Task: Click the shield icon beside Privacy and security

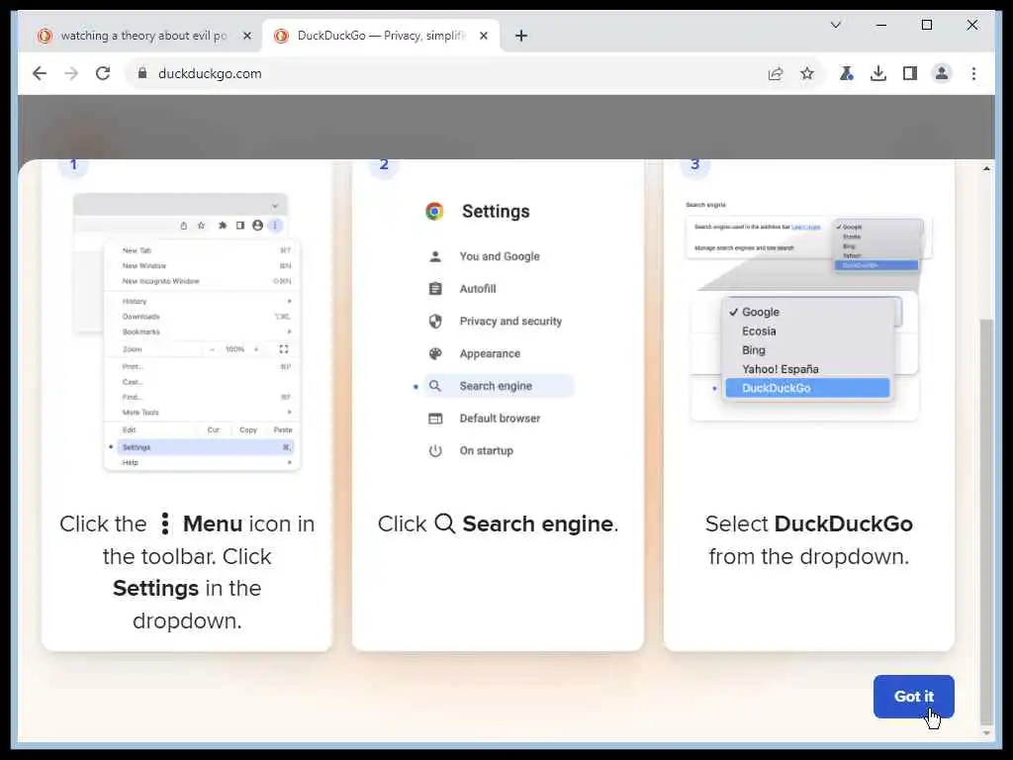Action: tap(435, 322)
